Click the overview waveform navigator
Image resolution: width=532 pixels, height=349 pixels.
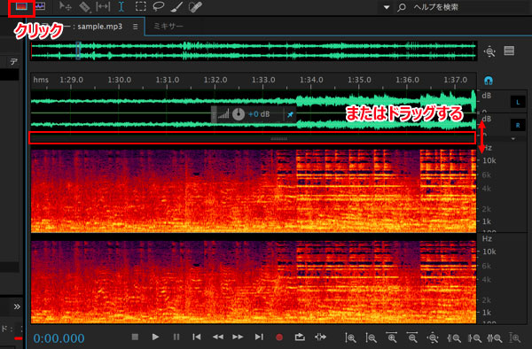click(254, 51)
